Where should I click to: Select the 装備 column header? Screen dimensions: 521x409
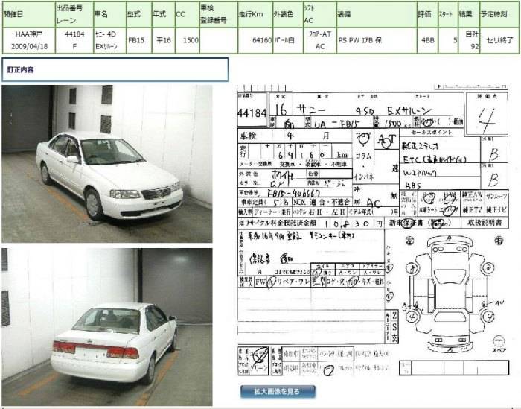(x=377, y=14)
